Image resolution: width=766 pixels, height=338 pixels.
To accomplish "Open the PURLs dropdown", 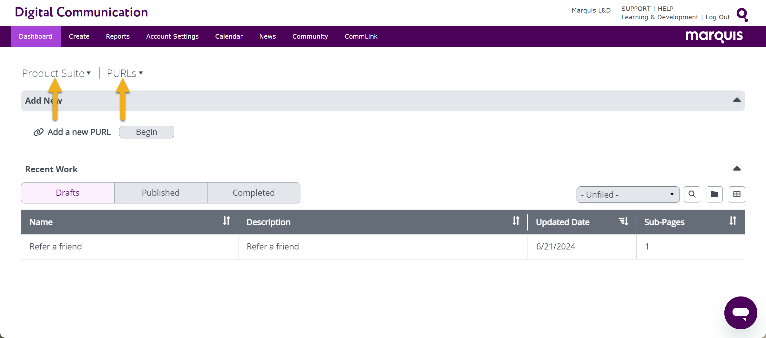I will coord(125,73).
